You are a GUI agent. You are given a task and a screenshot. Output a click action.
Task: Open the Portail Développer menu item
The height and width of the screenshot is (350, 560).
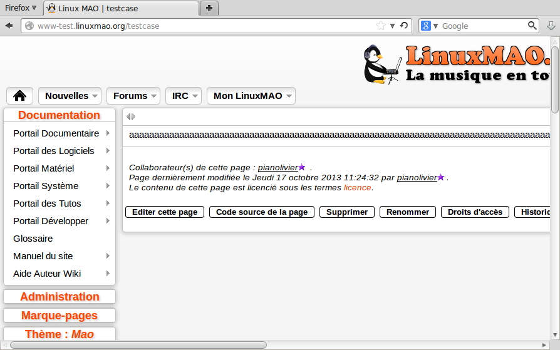(51, 221)
